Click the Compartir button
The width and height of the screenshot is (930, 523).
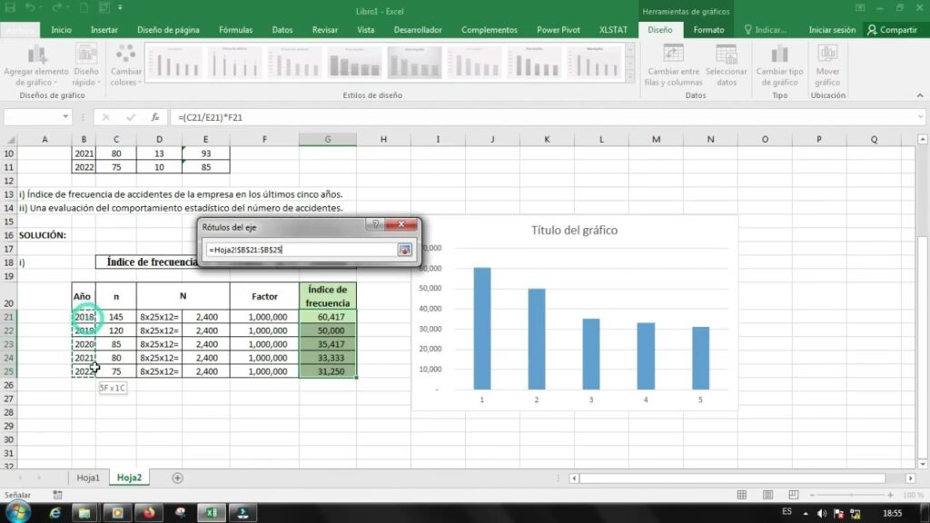click(x=892, y=30)
